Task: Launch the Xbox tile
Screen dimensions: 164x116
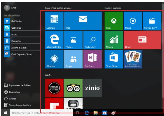Action: coord(114,21)
